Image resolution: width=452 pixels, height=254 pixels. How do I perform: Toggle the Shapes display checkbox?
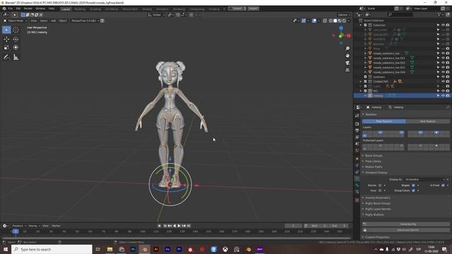tap(413, 185)
